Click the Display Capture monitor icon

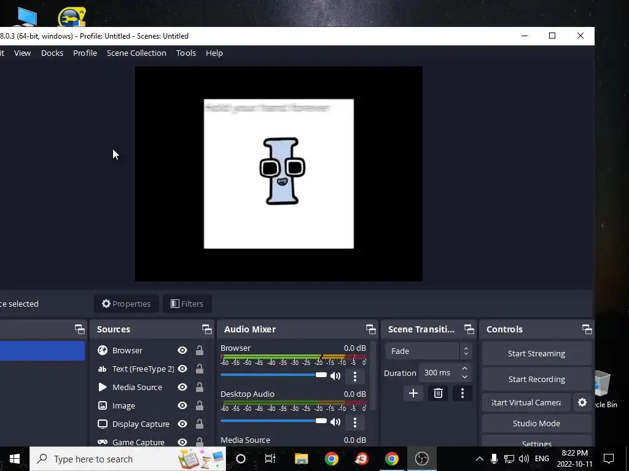[103, 424]
